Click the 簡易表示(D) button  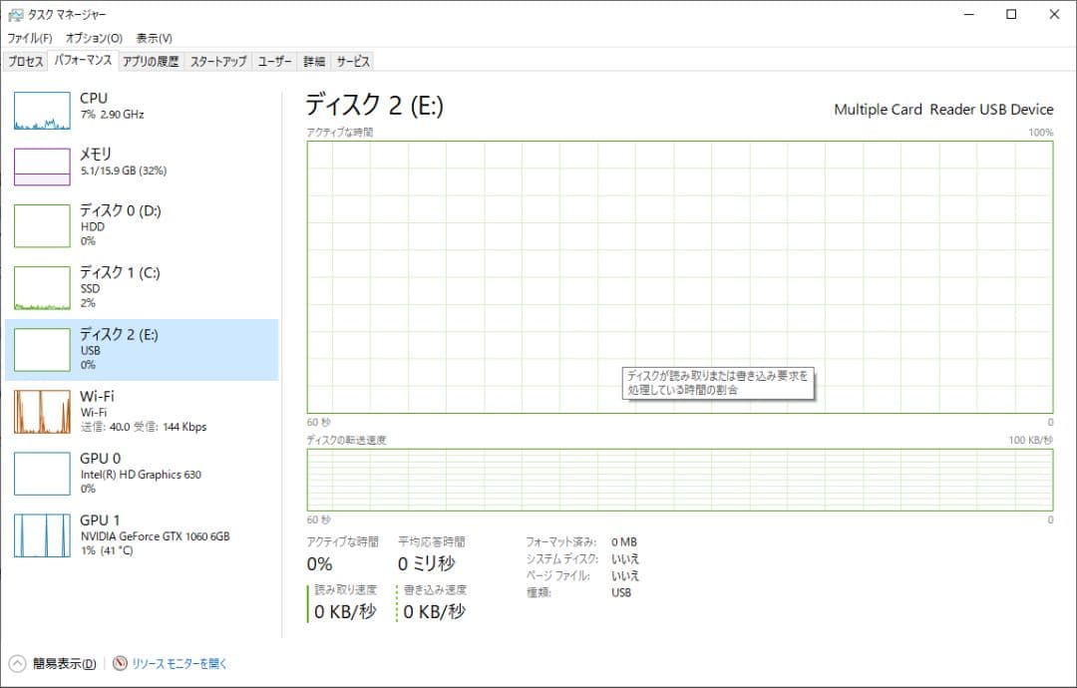[64, 663]
